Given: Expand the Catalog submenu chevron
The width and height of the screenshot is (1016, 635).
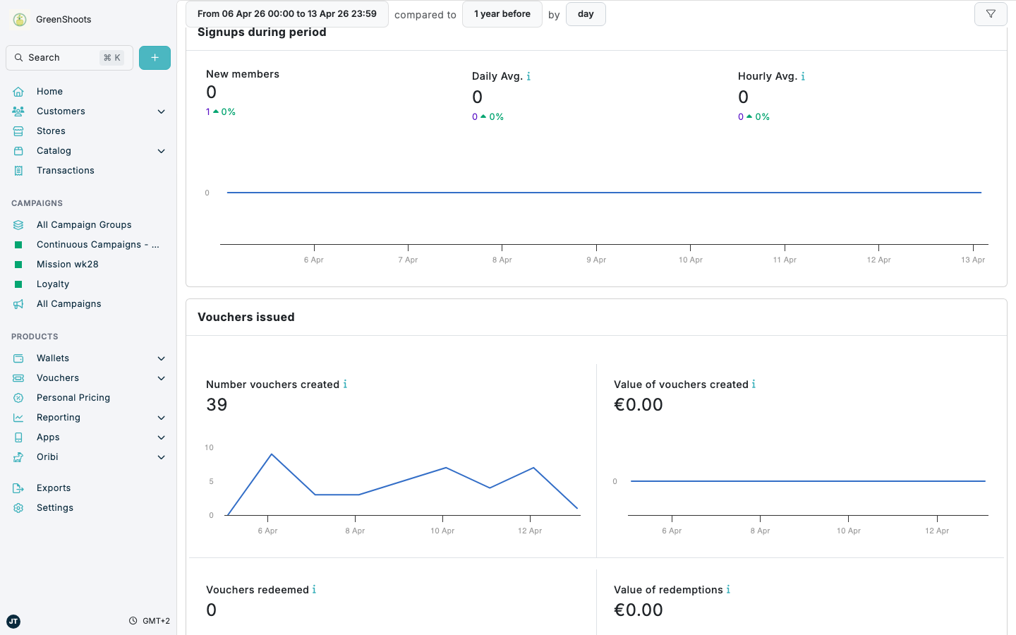Looking at the screenshot, I should click(161, 151).
